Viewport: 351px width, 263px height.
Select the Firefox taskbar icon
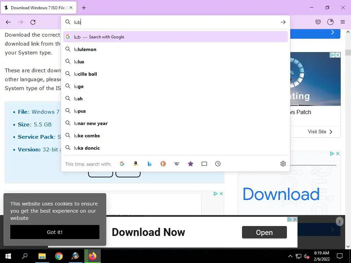coord(92,256)
